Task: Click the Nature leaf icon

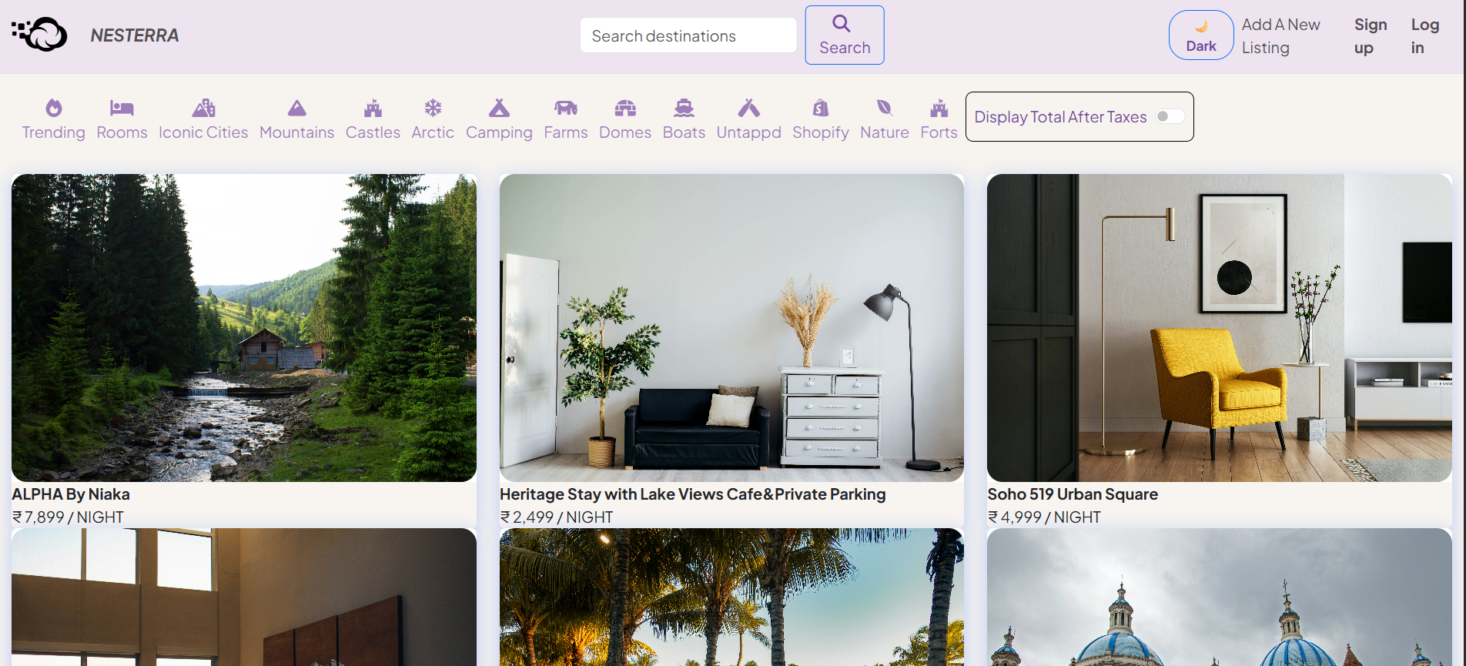Action: [x=885, y=108]
